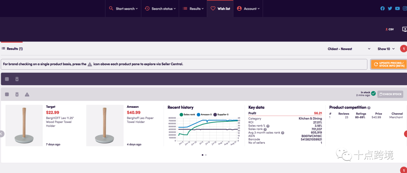This screenshot has width=407, height=173.
Task: Open the Oldest - Newest sort dropdown
Action: pyautogui.click(x=349, y=49)
